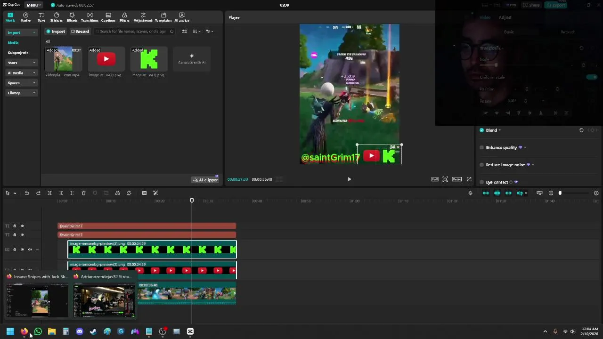The image size is (603, 339).
Task: Open the Menu dropdown
Action: pyautogui.click(x=33, y=5)
